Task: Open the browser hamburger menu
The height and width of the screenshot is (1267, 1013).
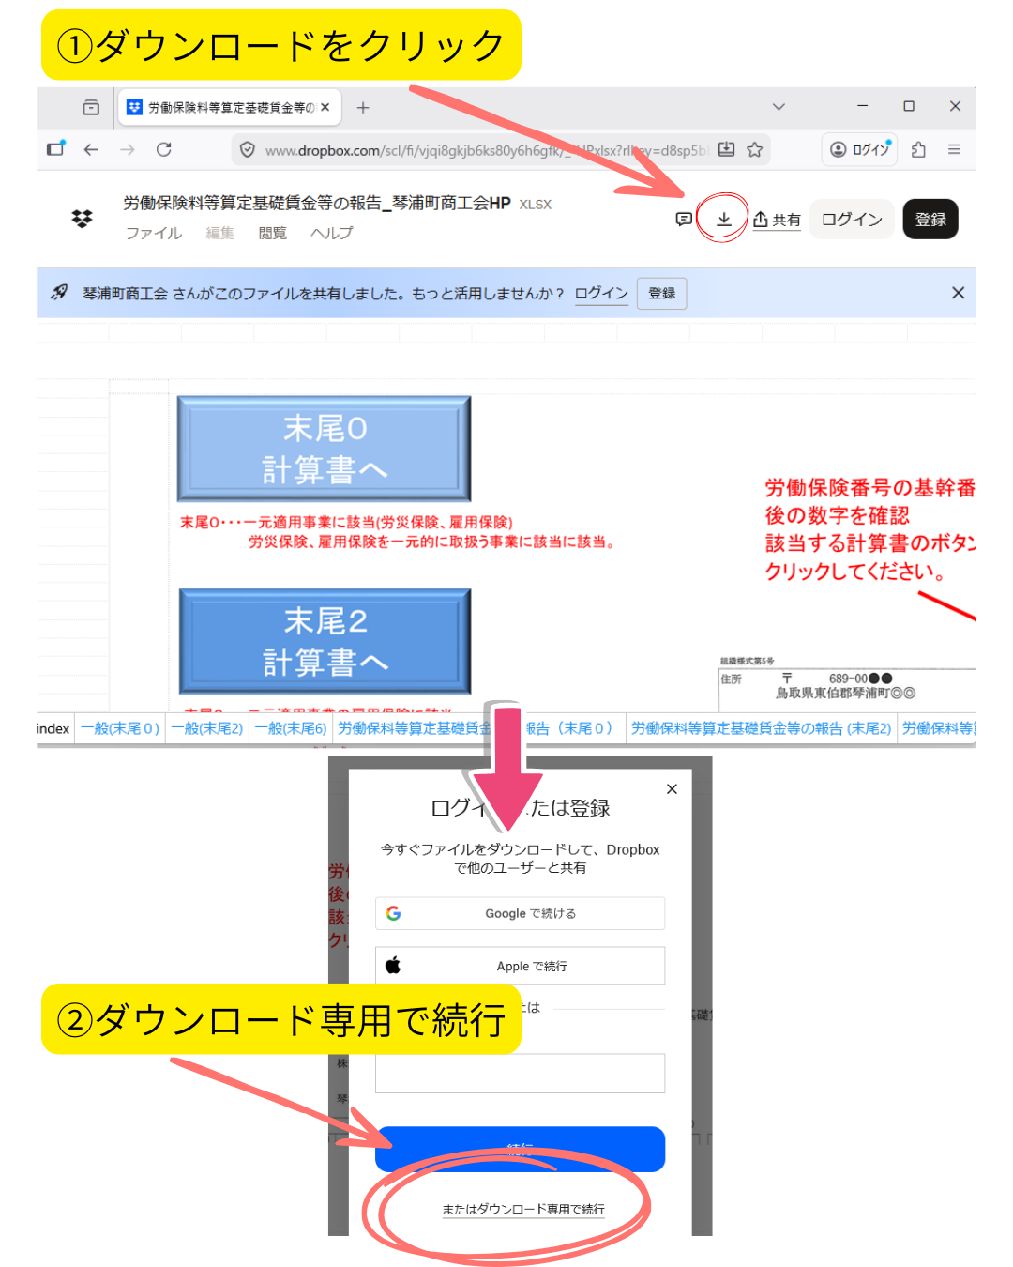Action: point(954,149)
